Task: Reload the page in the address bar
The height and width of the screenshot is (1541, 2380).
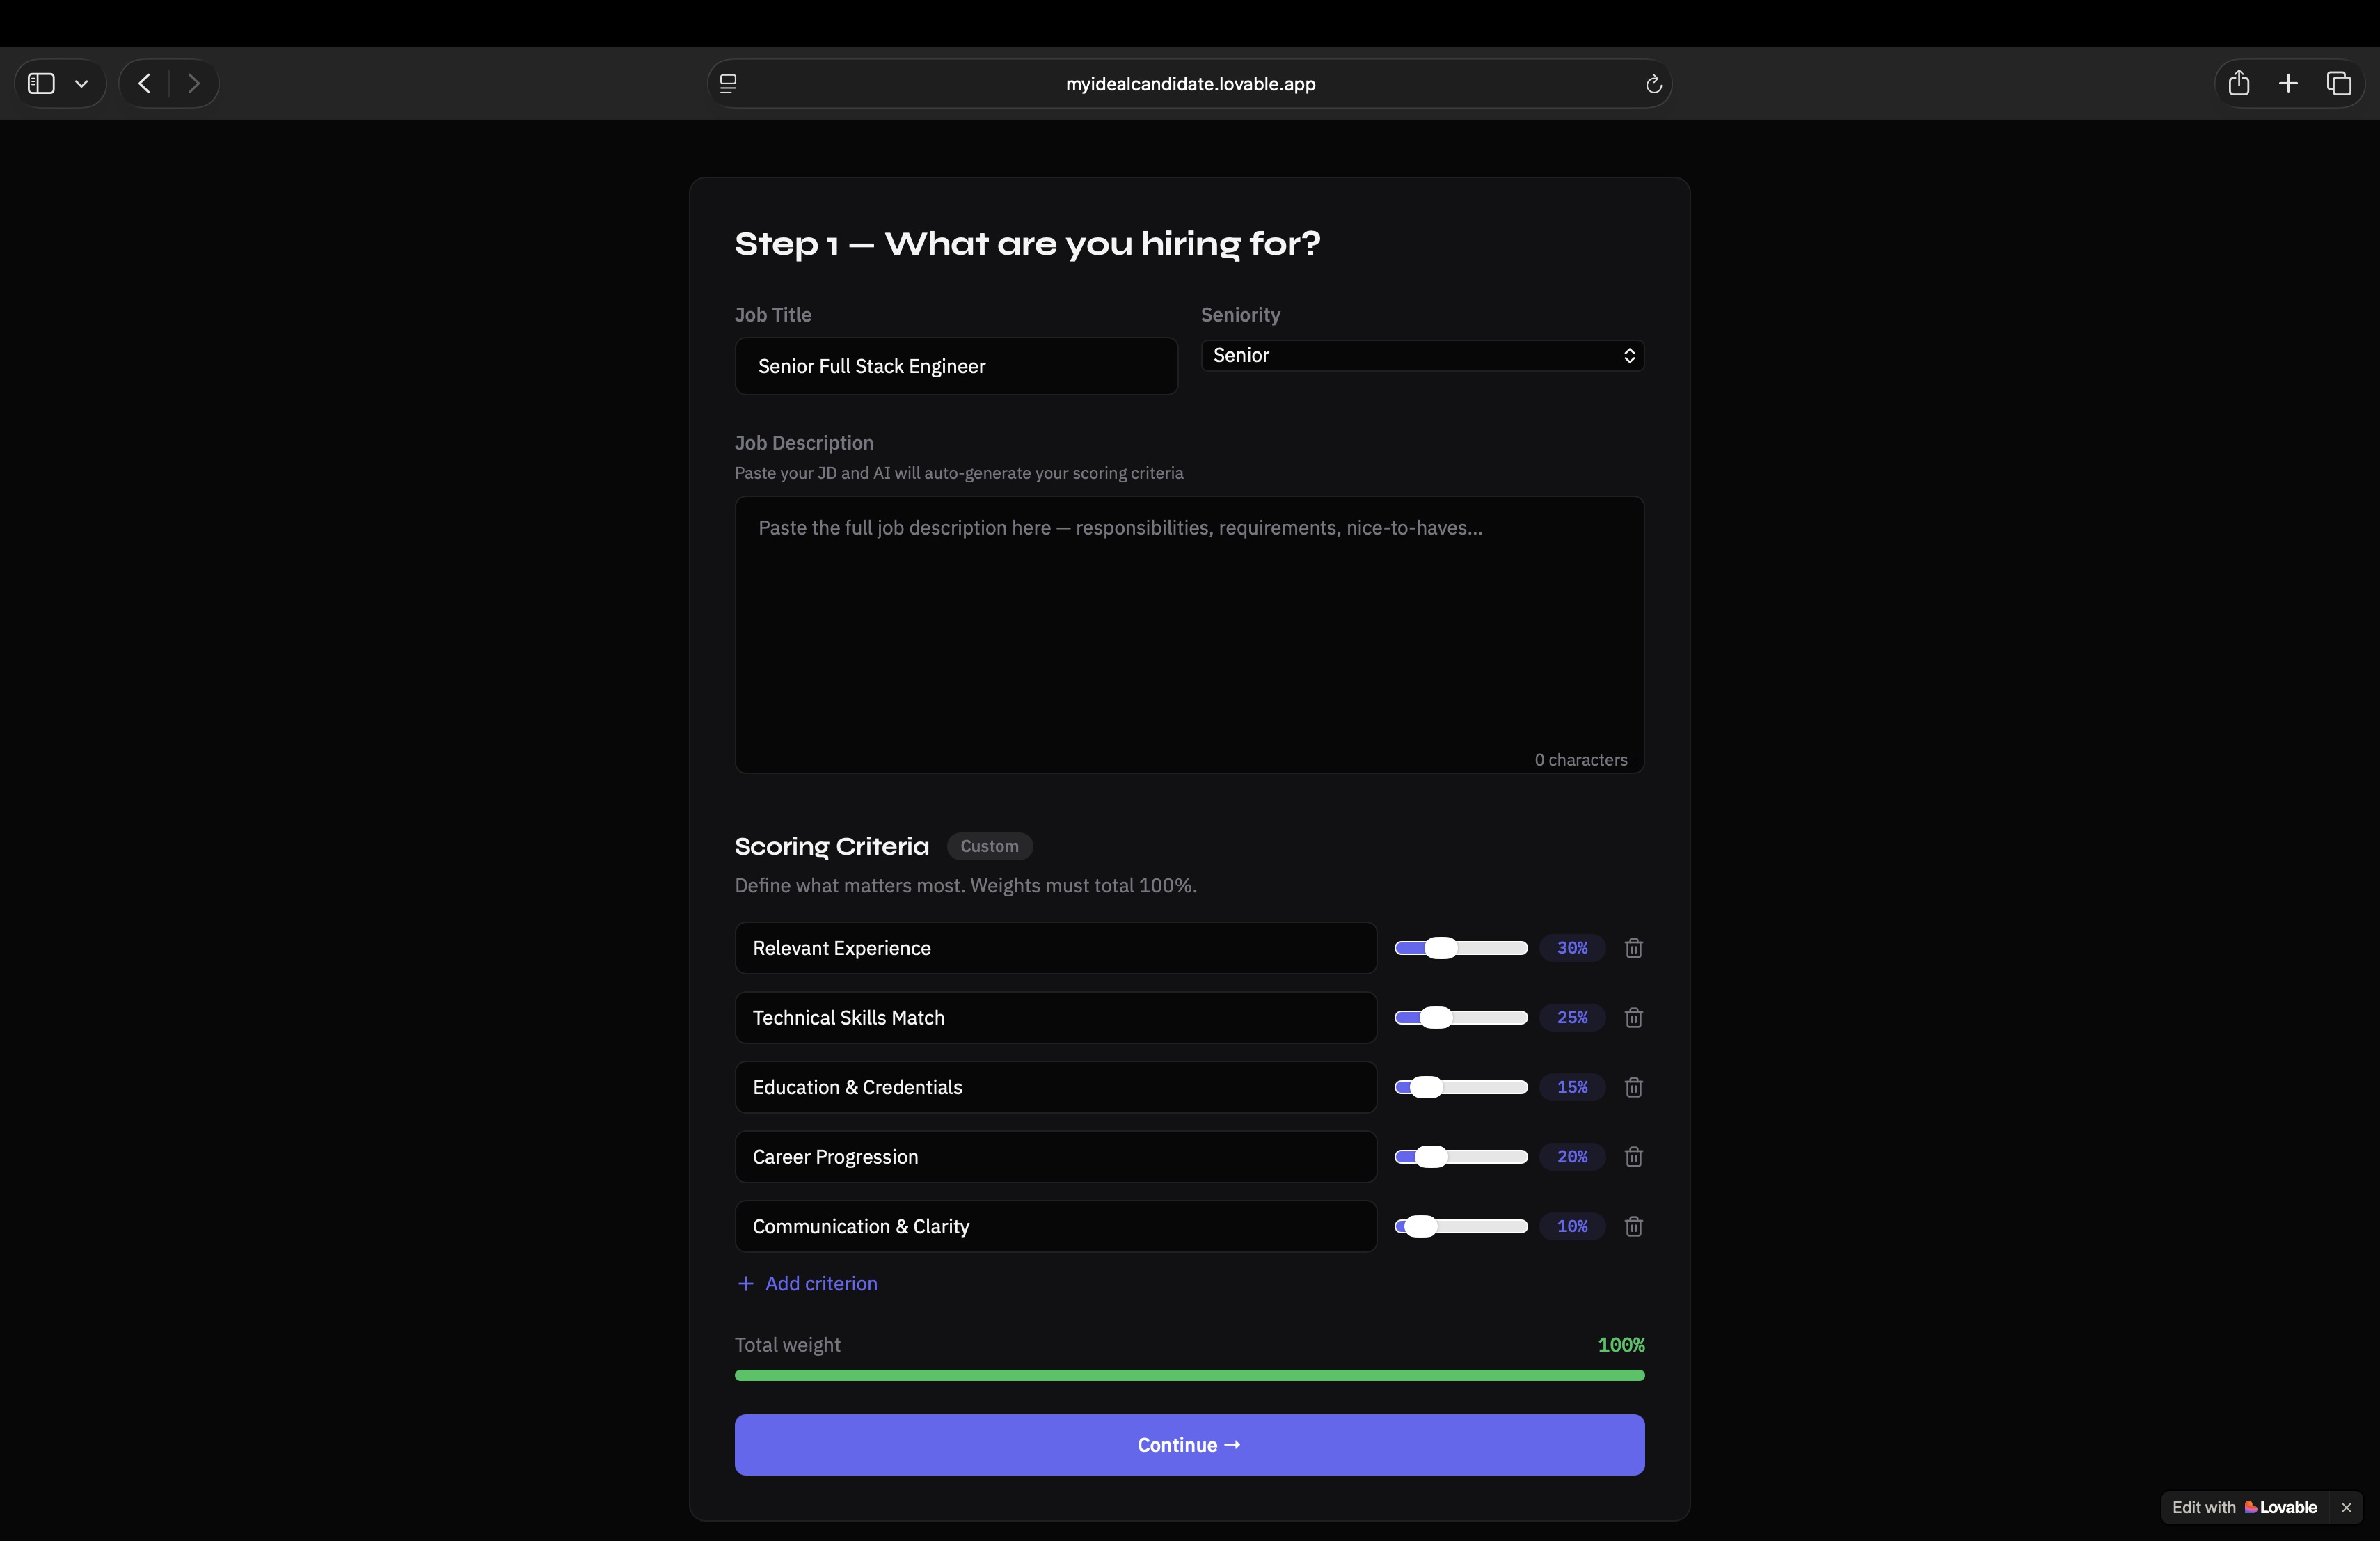Action: [x=1653, y=84]
